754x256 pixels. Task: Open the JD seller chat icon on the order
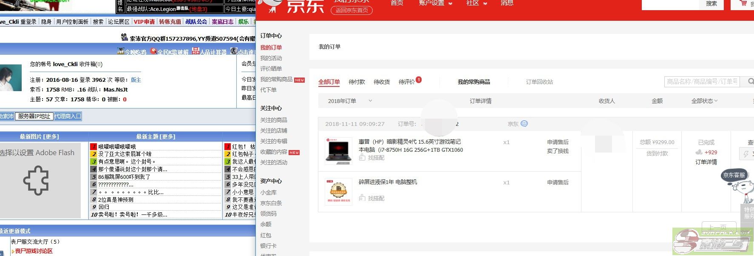(524, 124)
